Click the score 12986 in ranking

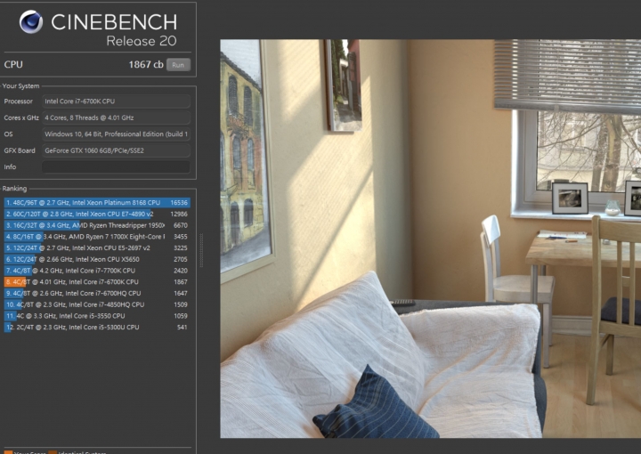click(179, 215)
